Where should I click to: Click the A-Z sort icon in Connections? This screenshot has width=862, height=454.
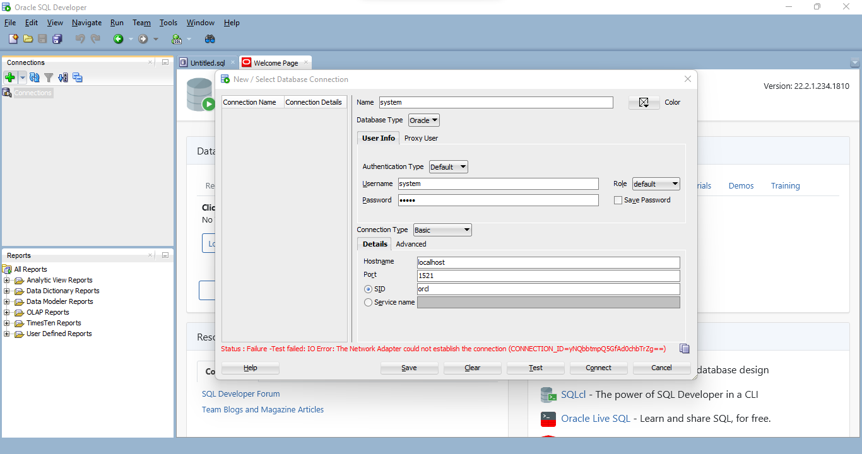(63, 78)
